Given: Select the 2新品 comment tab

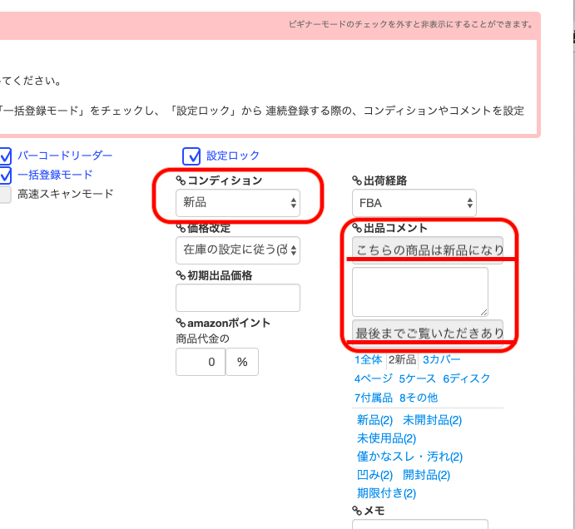Looking at the screenshot, I should click(x=402, y=359).
